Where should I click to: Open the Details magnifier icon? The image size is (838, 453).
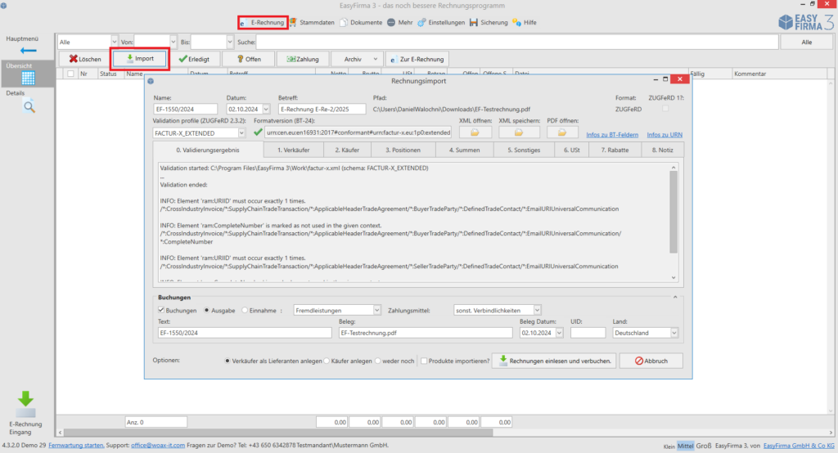[29, 107]
